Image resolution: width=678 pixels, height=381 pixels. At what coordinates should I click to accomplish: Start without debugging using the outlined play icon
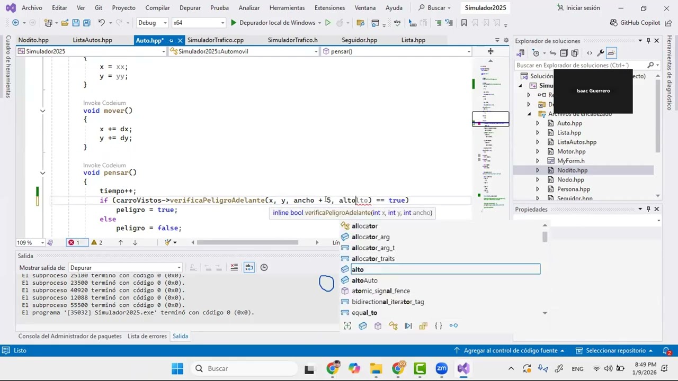pos(327,23)
